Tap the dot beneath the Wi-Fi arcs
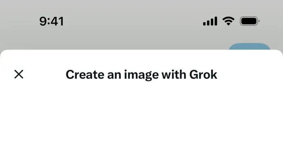 [x=229, y=24]
